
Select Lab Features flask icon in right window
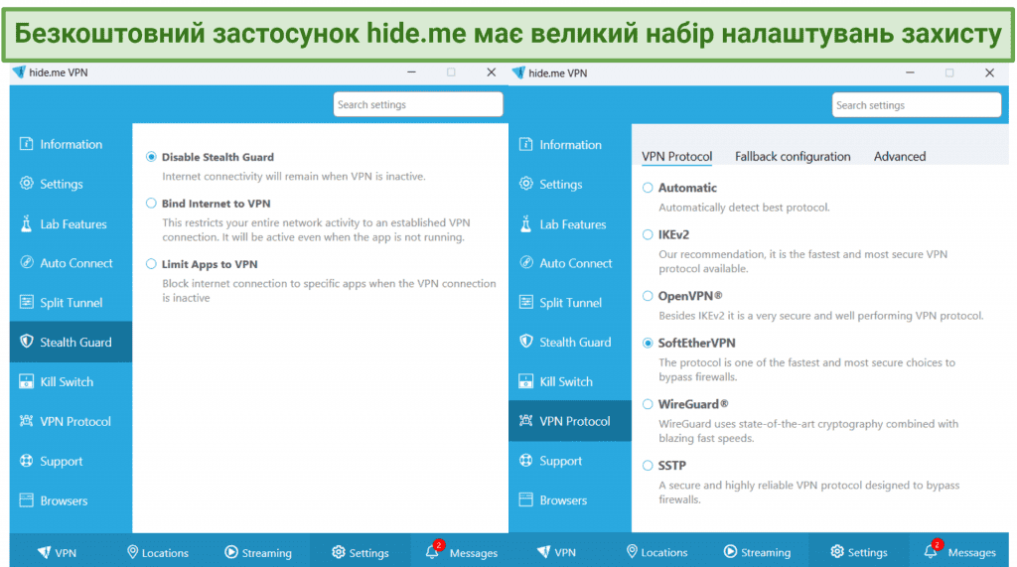click(x=526, y=223)
